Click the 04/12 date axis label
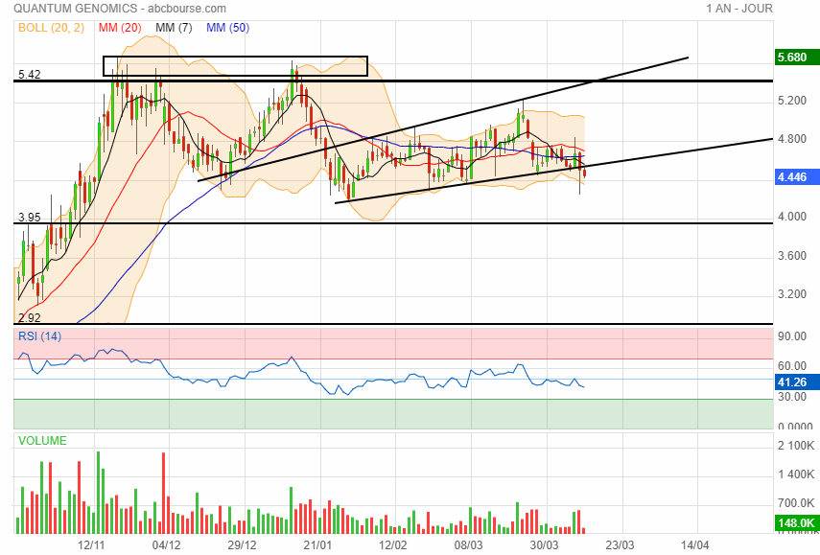Image resolution: width=820 pixels, height=555 pixels. [x=166, y=545]
